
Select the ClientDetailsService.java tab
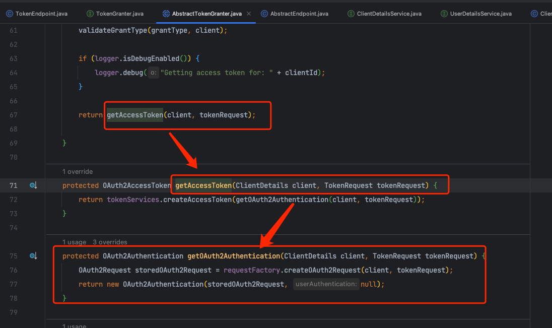[389, 14]
